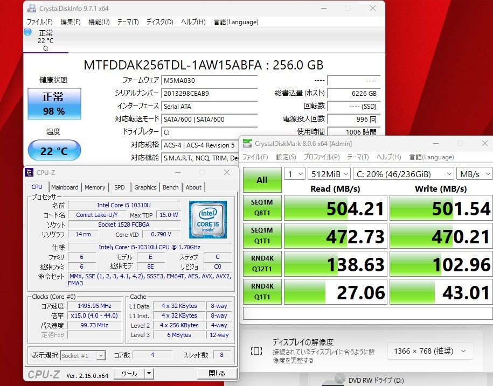493x386 pixels.
Task: Click the Intel Core i5 logo in CPU-Z
Action: 208,220
